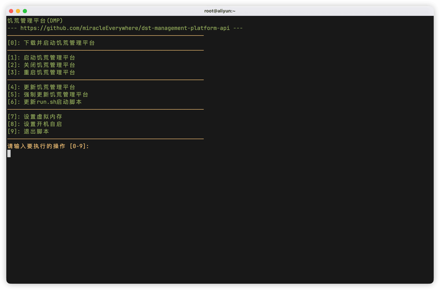Select option [4] 更新饥荒管理平台
This screenshot has width=440, height=290.
pos(41,87)
